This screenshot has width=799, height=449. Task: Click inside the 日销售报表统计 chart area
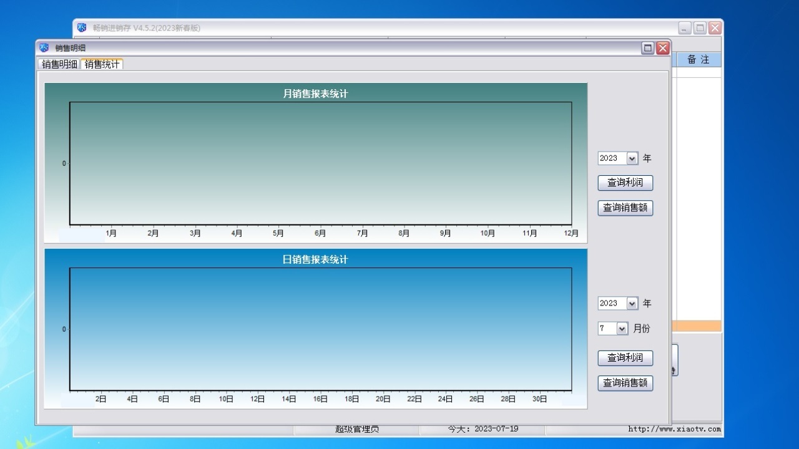point(320,329)
